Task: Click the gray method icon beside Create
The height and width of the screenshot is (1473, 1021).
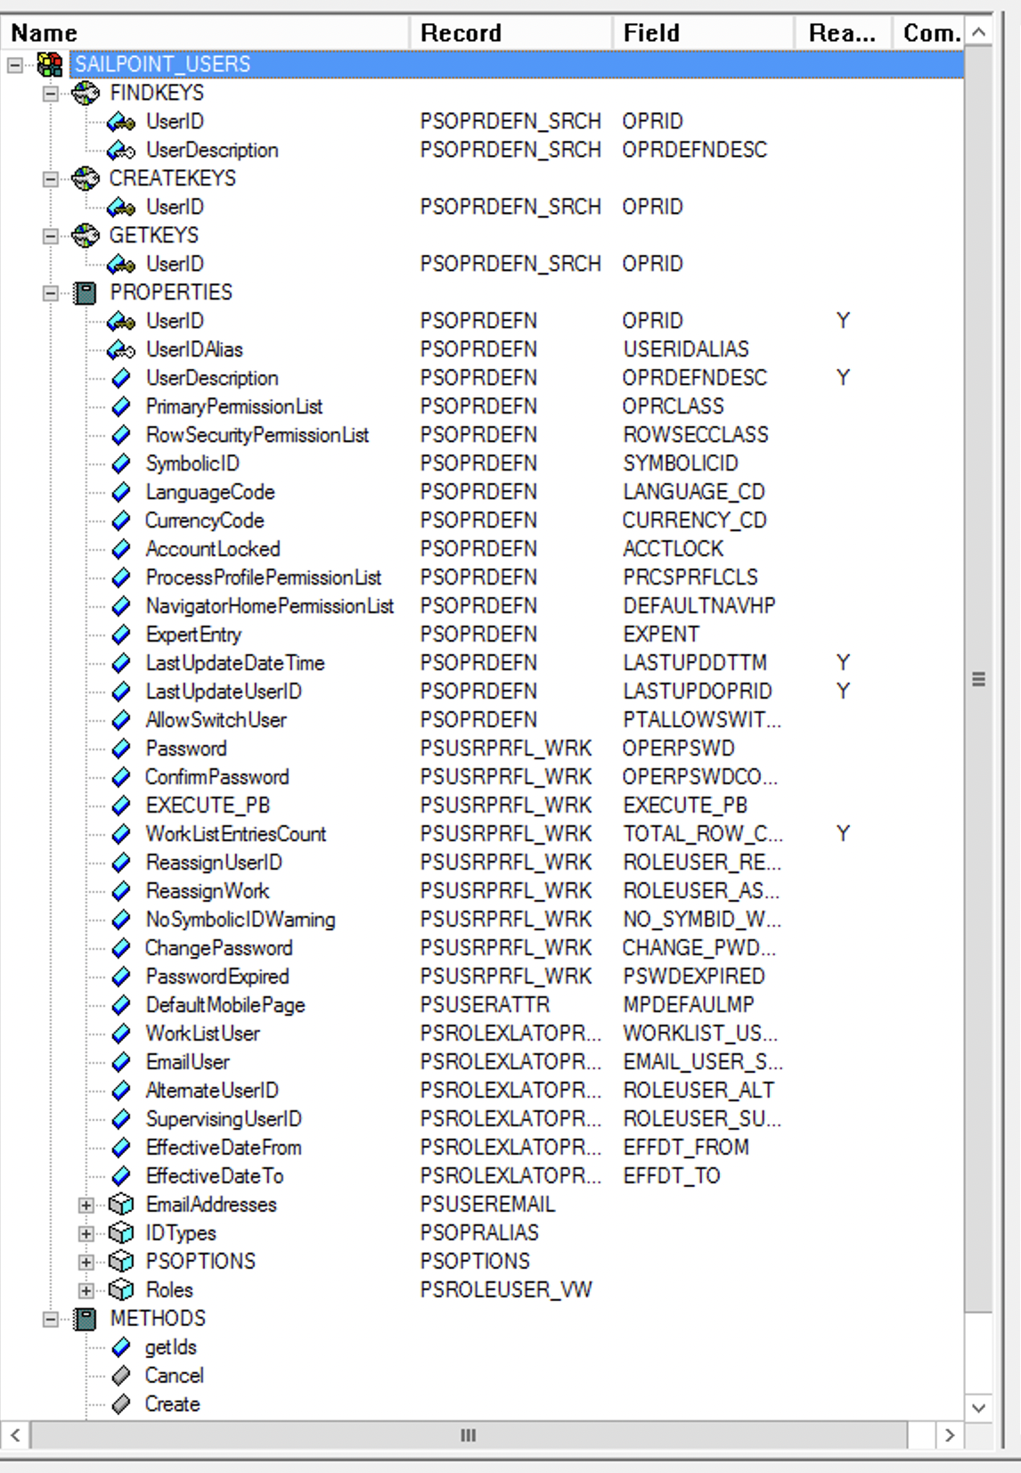Action: coord(121,1404)
